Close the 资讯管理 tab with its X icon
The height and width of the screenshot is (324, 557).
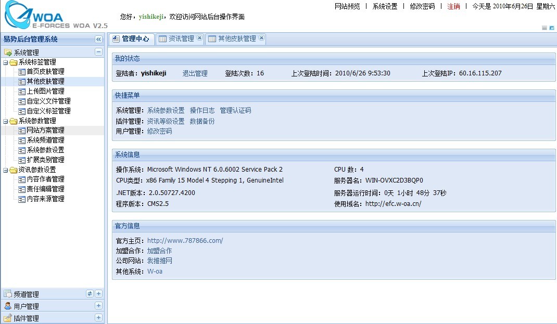click(199, 38)
